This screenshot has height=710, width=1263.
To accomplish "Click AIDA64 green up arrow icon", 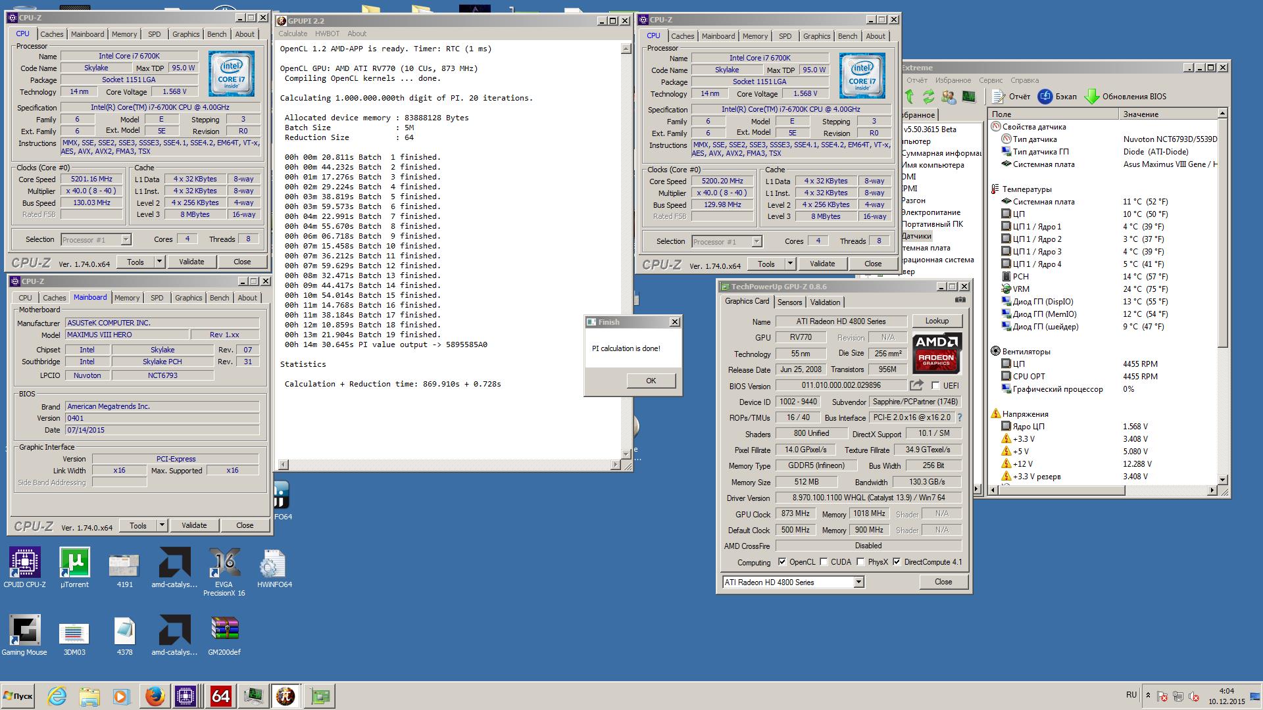I will (x=910, y=97).
